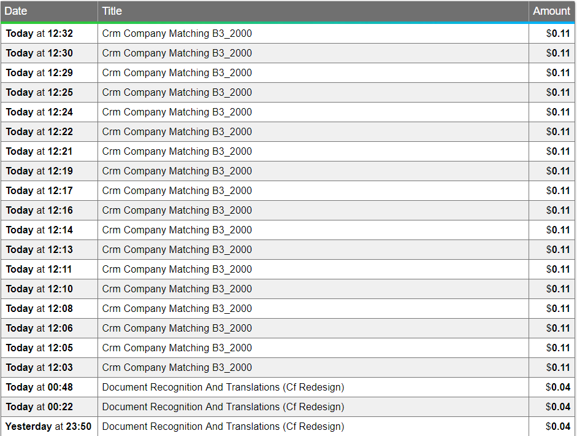Click the $0.11 amount at 12:29
This screenshot has width=577, height=436.
point(558,73)
